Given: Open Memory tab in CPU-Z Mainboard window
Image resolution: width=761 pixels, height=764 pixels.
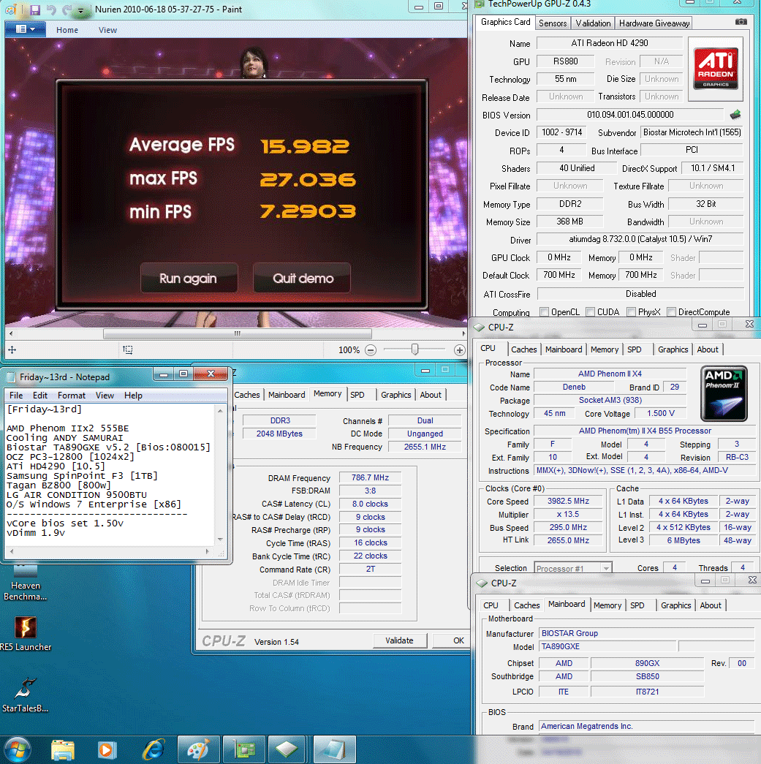Looking at the screenshot, I should click(x=607, y=605).
